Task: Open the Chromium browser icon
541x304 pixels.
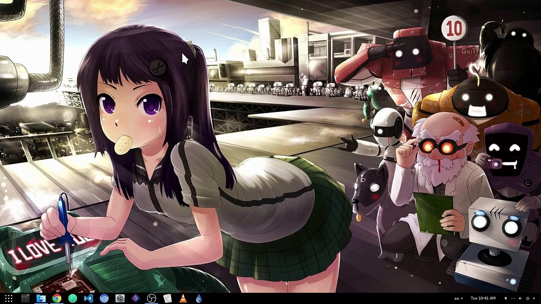Action: [104, 299]
